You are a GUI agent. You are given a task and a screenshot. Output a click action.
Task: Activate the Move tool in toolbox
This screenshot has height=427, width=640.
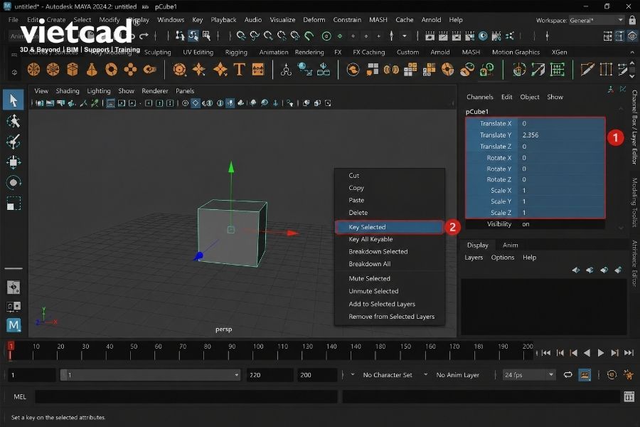pos(14,162)
